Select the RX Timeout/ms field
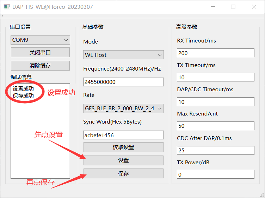 tap(215, 53)
